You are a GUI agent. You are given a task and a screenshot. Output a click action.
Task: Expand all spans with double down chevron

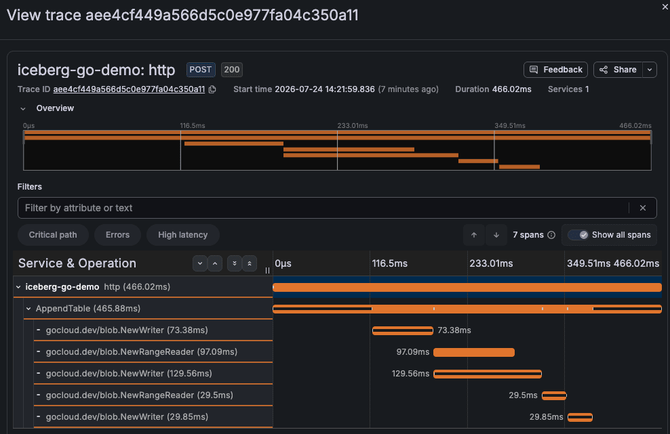click(x=235, y=263)
